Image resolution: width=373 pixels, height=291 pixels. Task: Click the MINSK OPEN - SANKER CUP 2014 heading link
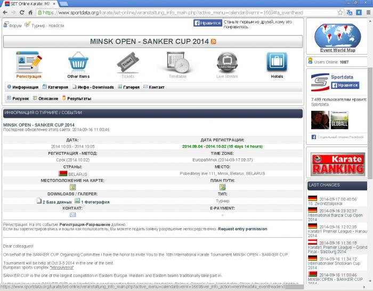tap(39, 125)
